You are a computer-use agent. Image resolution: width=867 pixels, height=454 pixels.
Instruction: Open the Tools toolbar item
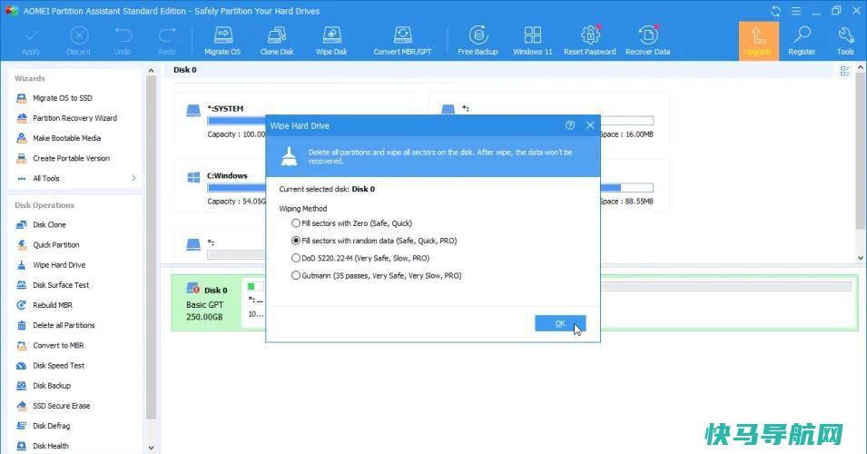(845, 41)
